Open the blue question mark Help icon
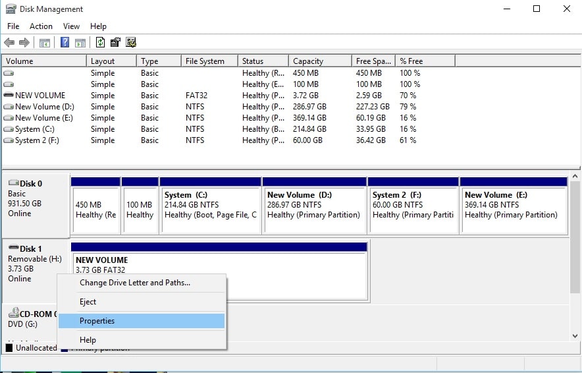The width and height of the screenshot is (582, 373). point(65,42)
